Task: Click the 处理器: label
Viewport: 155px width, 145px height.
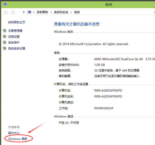Action: (x=63, y=59)
